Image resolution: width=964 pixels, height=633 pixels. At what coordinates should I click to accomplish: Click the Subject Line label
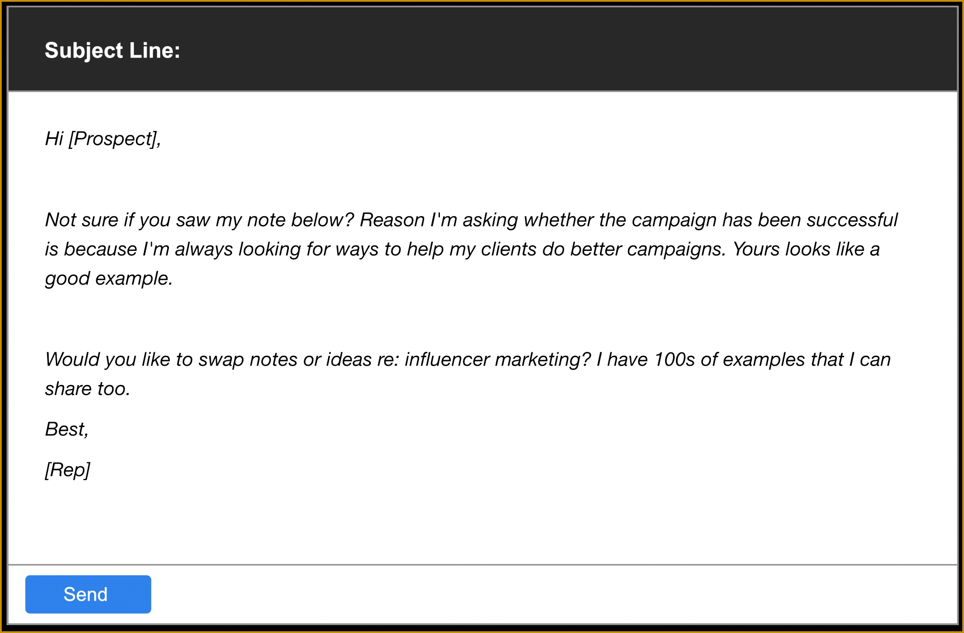[112, 50]
